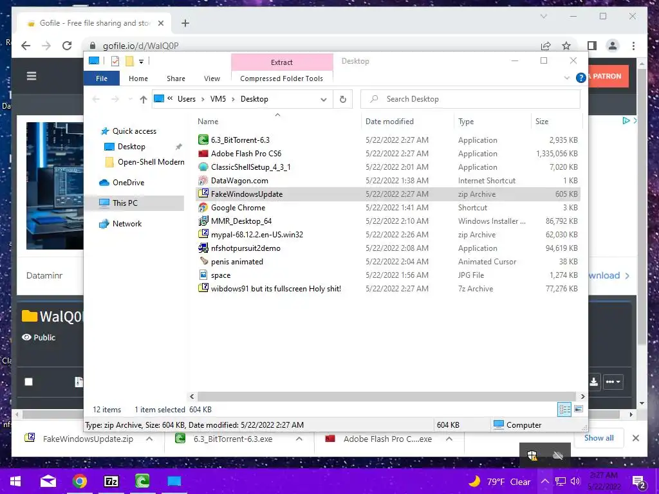Click Windows Start button
Image resolution: width=659 pixels, height=494 pixels.
pyautogui.click(x=16, y=481)
